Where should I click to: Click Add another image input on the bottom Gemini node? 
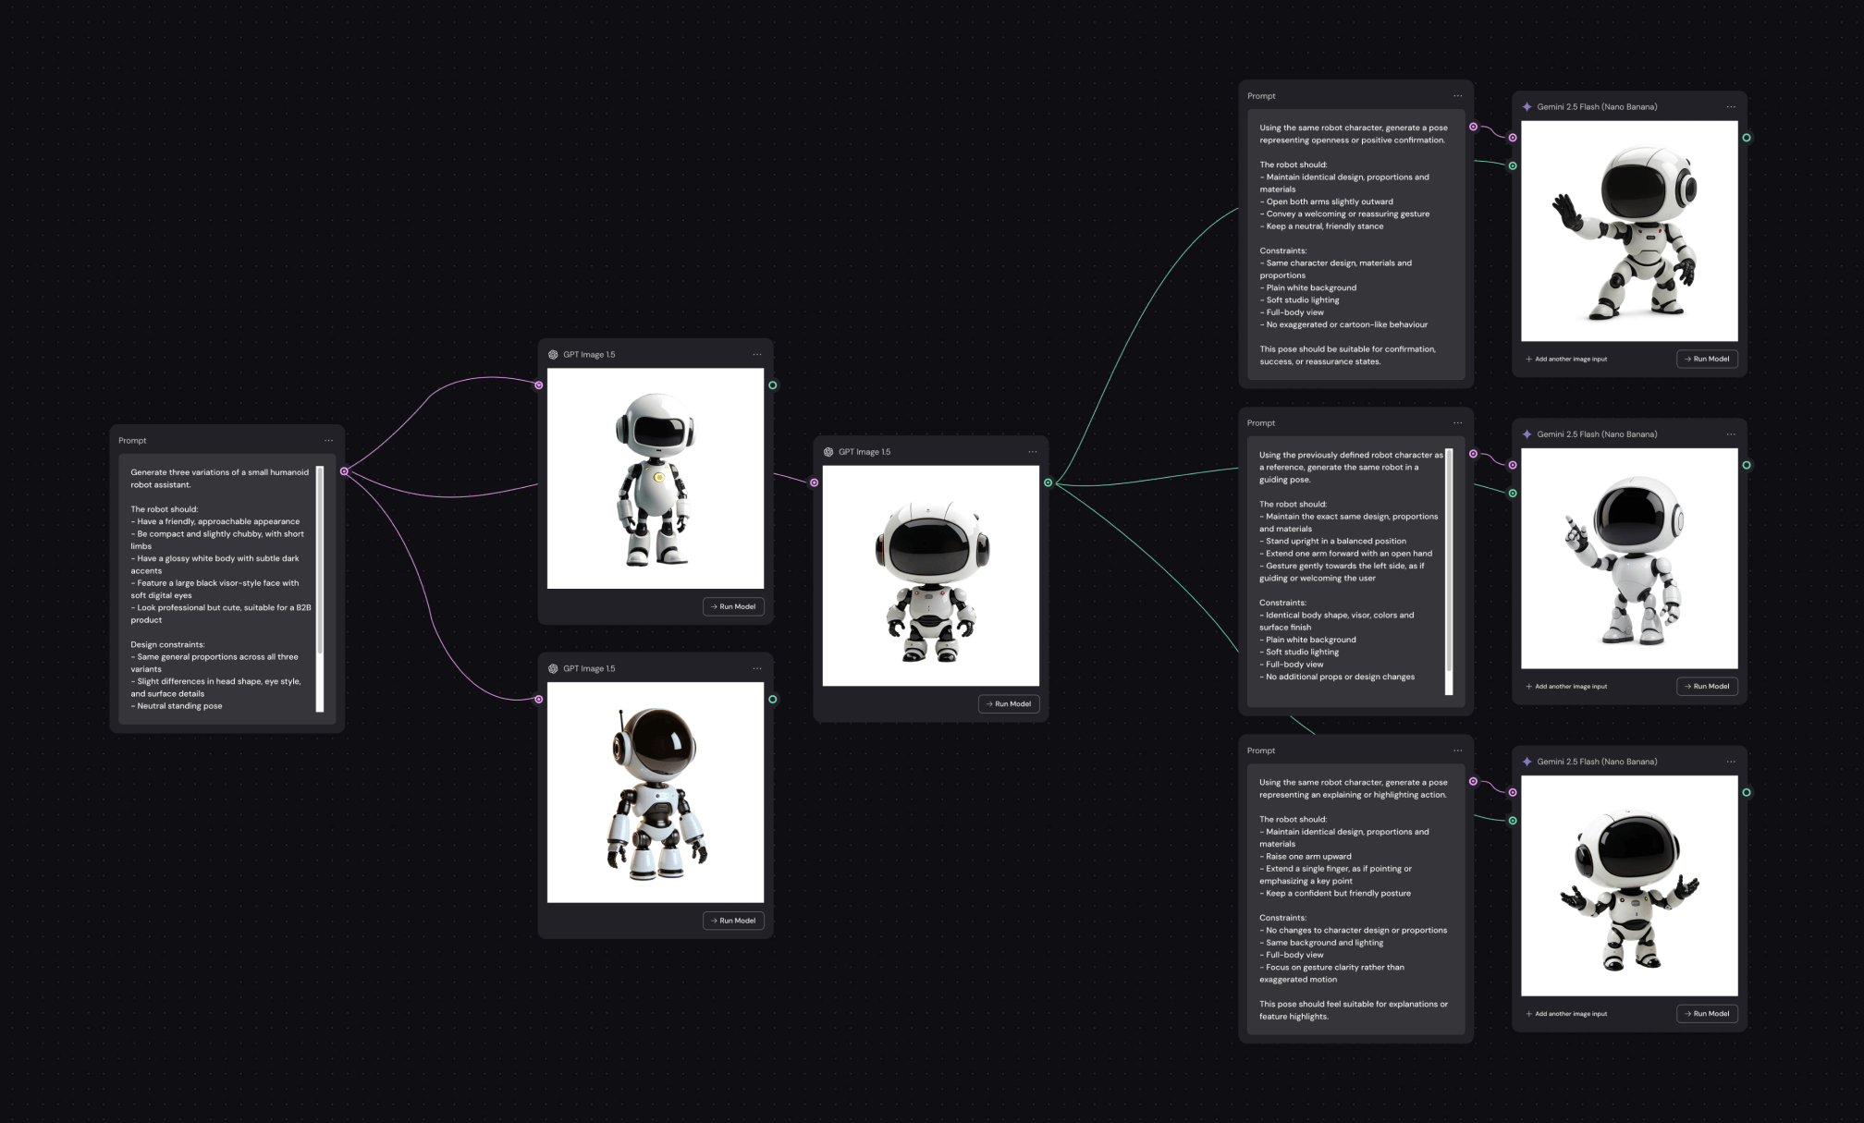click(x=1566, y=1013)
